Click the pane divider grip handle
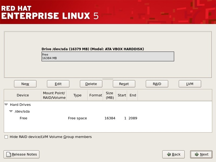Viewport: 216px width, 162px height. [x=108, y=79]
